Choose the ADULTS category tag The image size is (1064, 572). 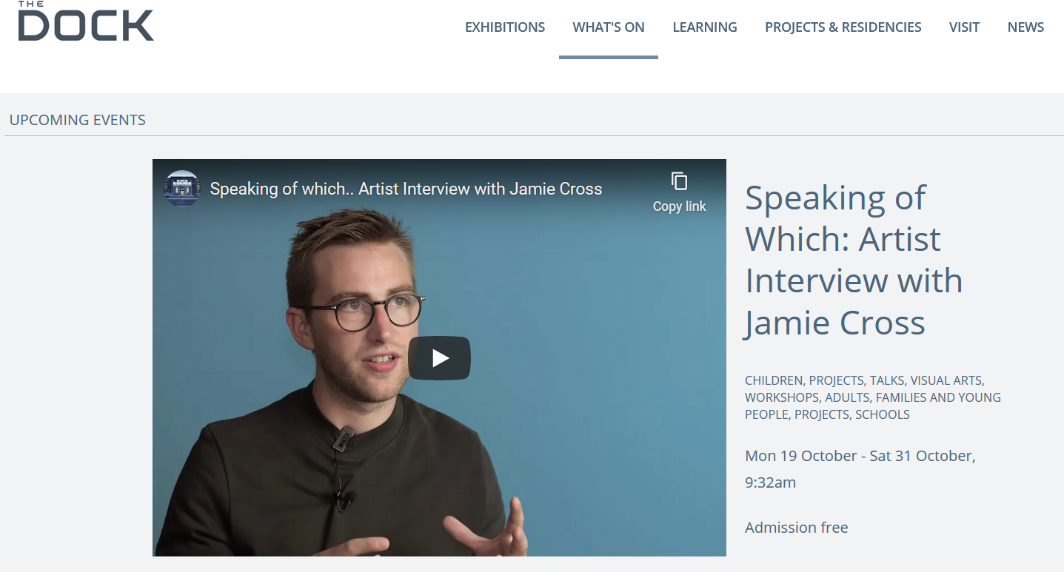coord(847,397)
